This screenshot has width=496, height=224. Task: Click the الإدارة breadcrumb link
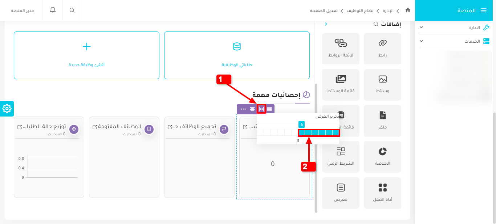pos(388,10)
